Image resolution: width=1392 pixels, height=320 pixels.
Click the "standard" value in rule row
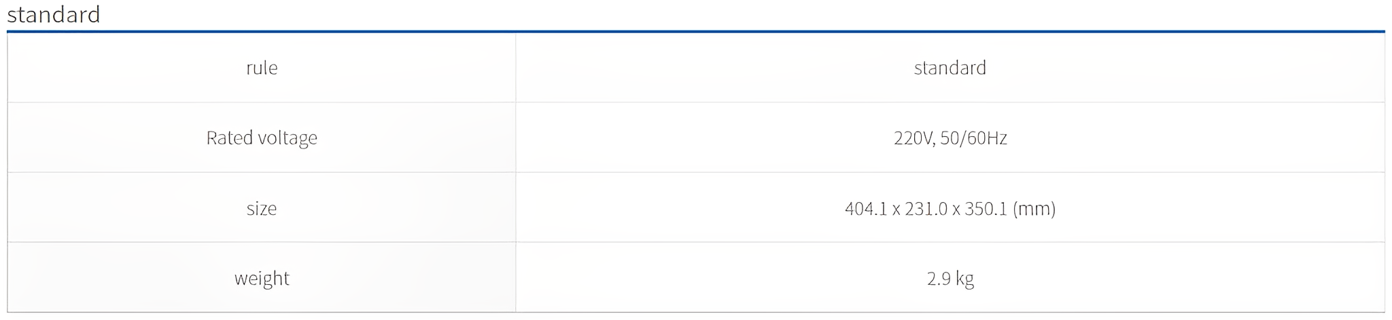950,68
